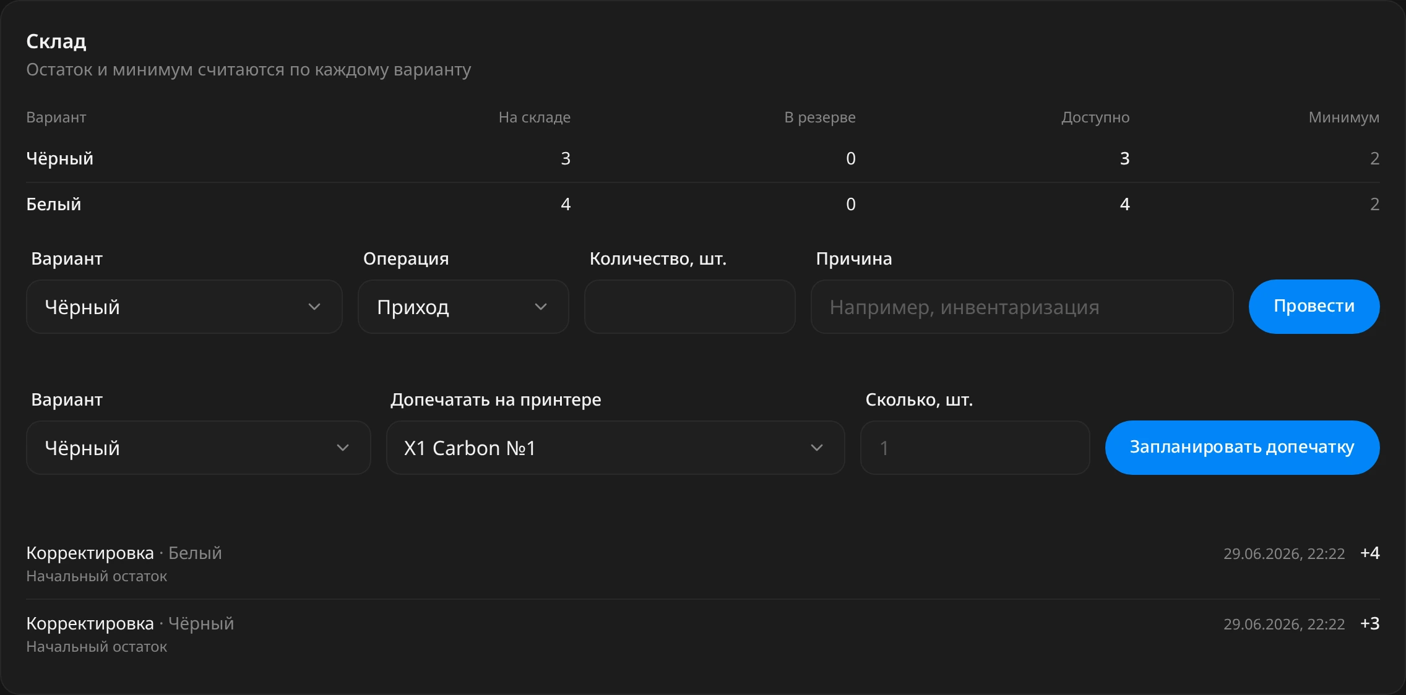Open the X1 Carbon №1 printer dropdown
The height and width of the screenshot is (695, 1406).
[x=615, y=448]
